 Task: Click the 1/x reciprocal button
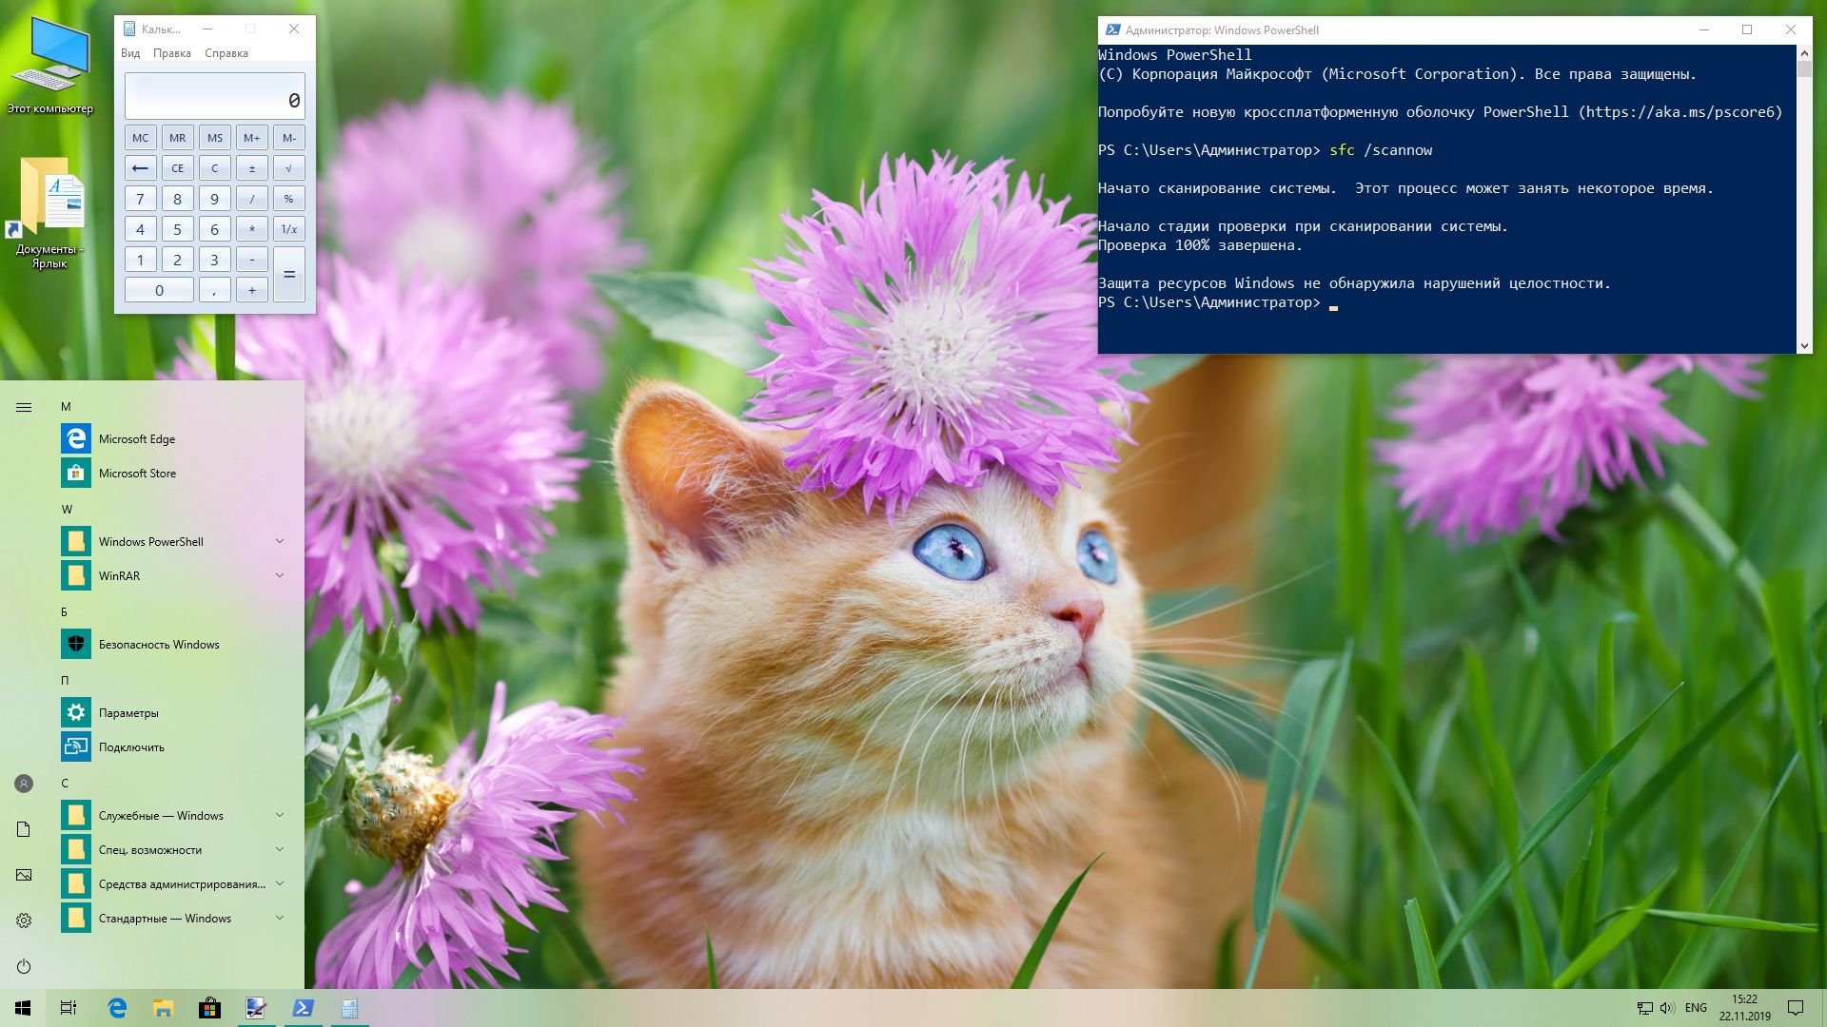coord(288,229)
